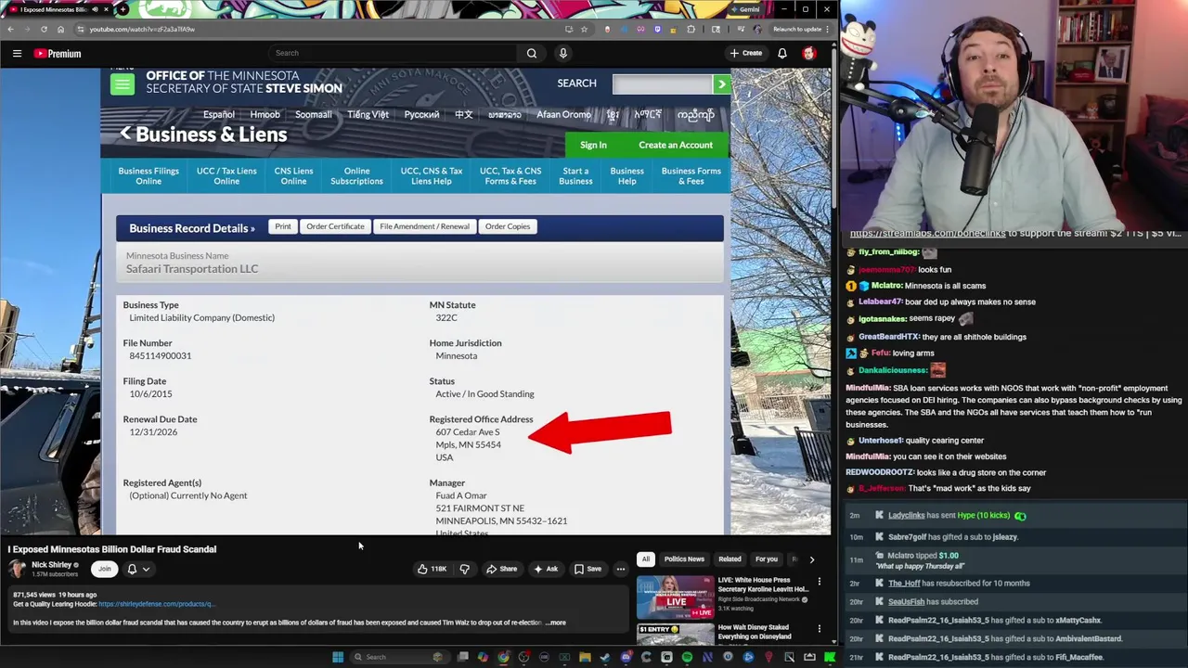Go back with the browser back arrow
1188x668 pixels.
click(x=10, y=29)
